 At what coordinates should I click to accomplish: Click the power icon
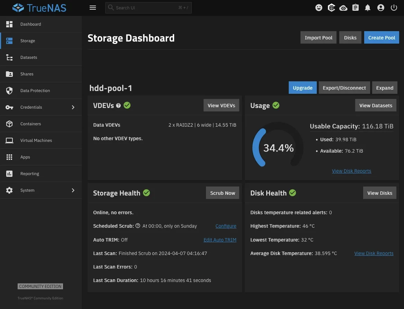pos(394,8)
